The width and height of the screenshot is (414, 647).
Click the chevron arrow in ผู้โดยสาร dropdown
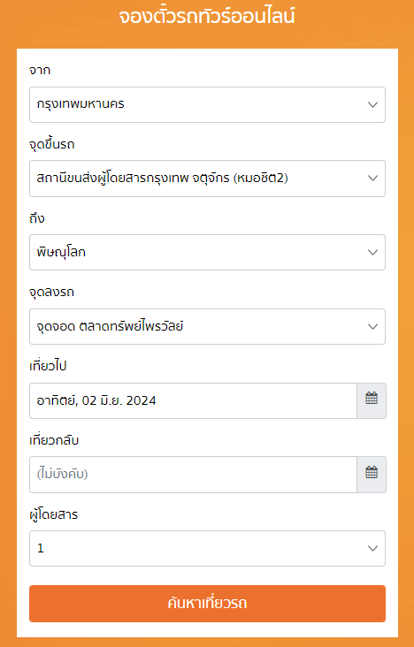[372, 548]
